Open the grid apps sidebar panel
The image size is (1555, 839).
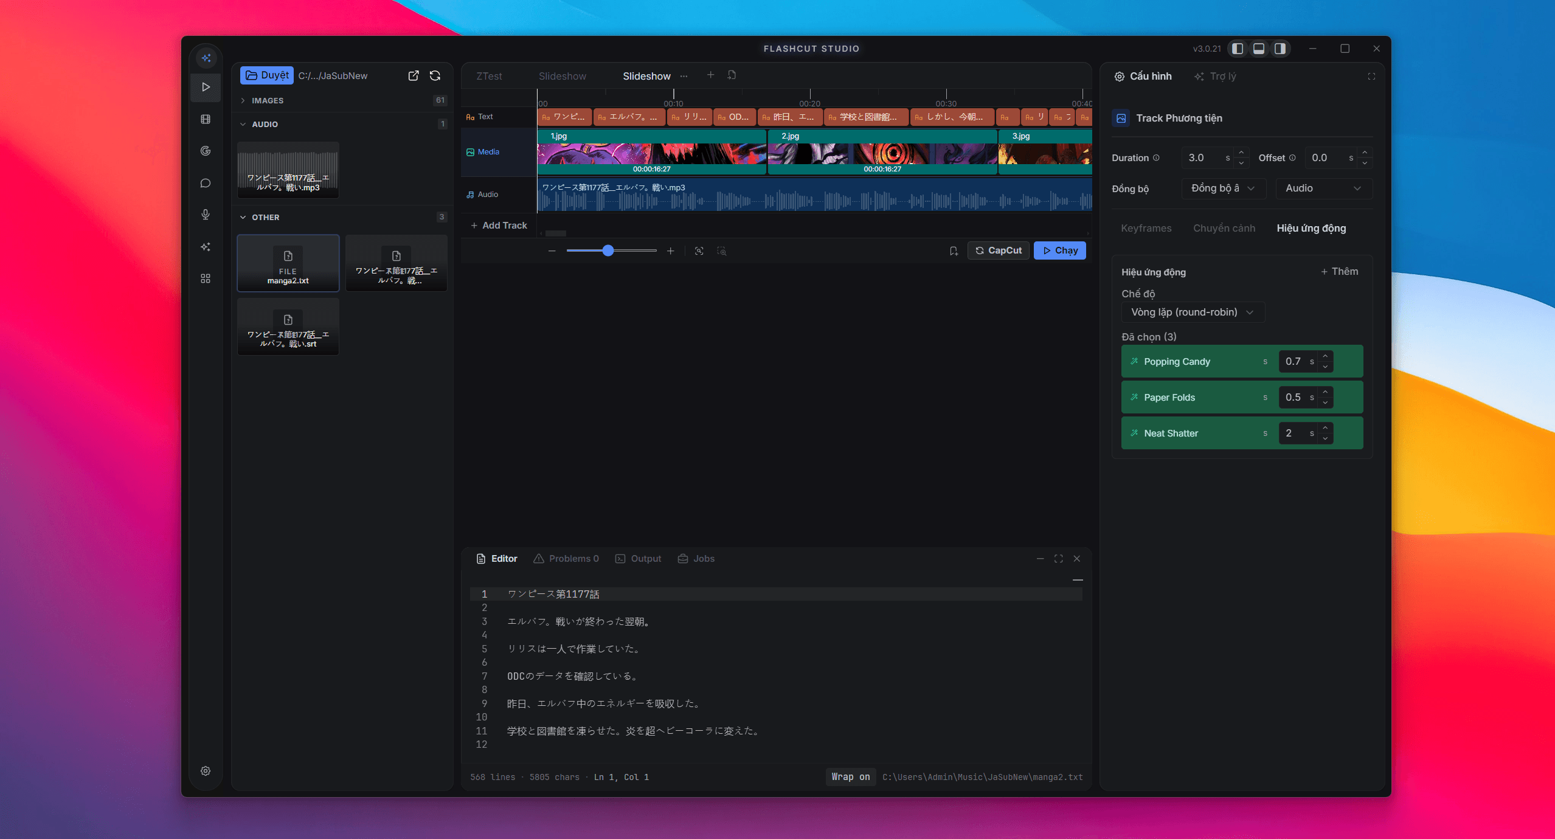[x=206, y=278]
